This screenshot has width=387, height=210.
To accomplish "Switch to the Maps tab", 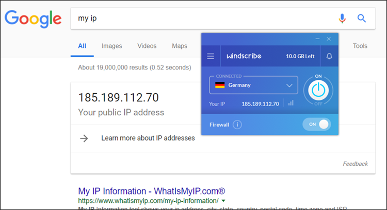I will pyautogui.click(x=180, y=46).
